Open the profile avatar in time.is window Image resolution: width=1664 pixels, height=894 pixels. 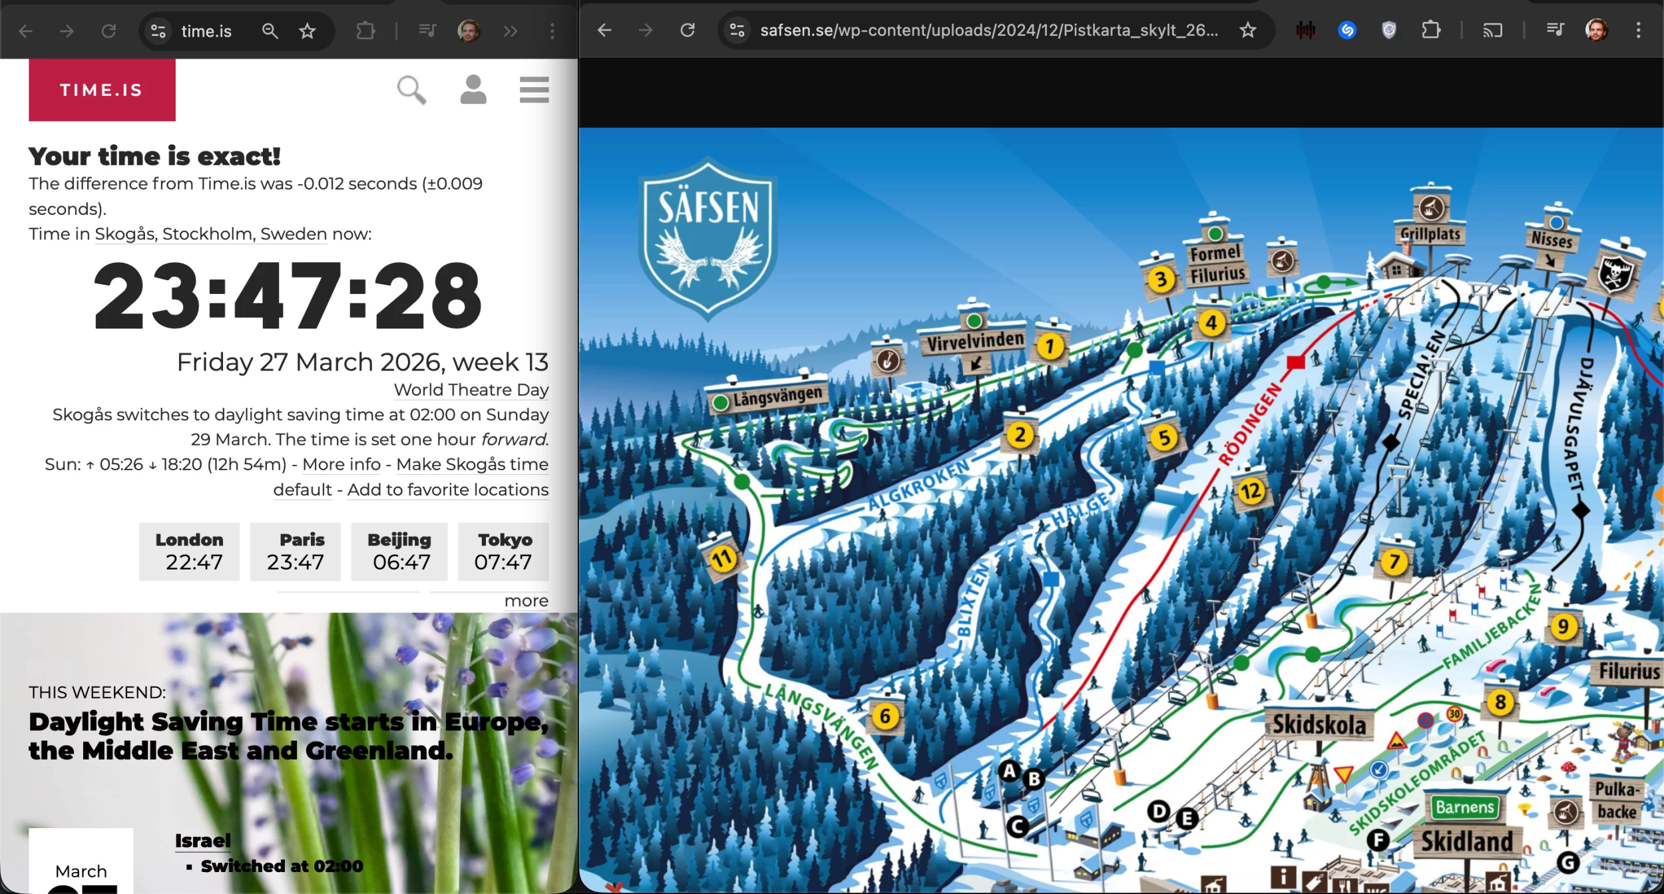[469, 31]
